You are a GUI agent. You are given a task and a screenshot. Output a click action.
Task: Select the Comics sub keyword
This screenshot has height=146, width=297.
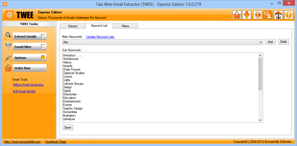68,77
